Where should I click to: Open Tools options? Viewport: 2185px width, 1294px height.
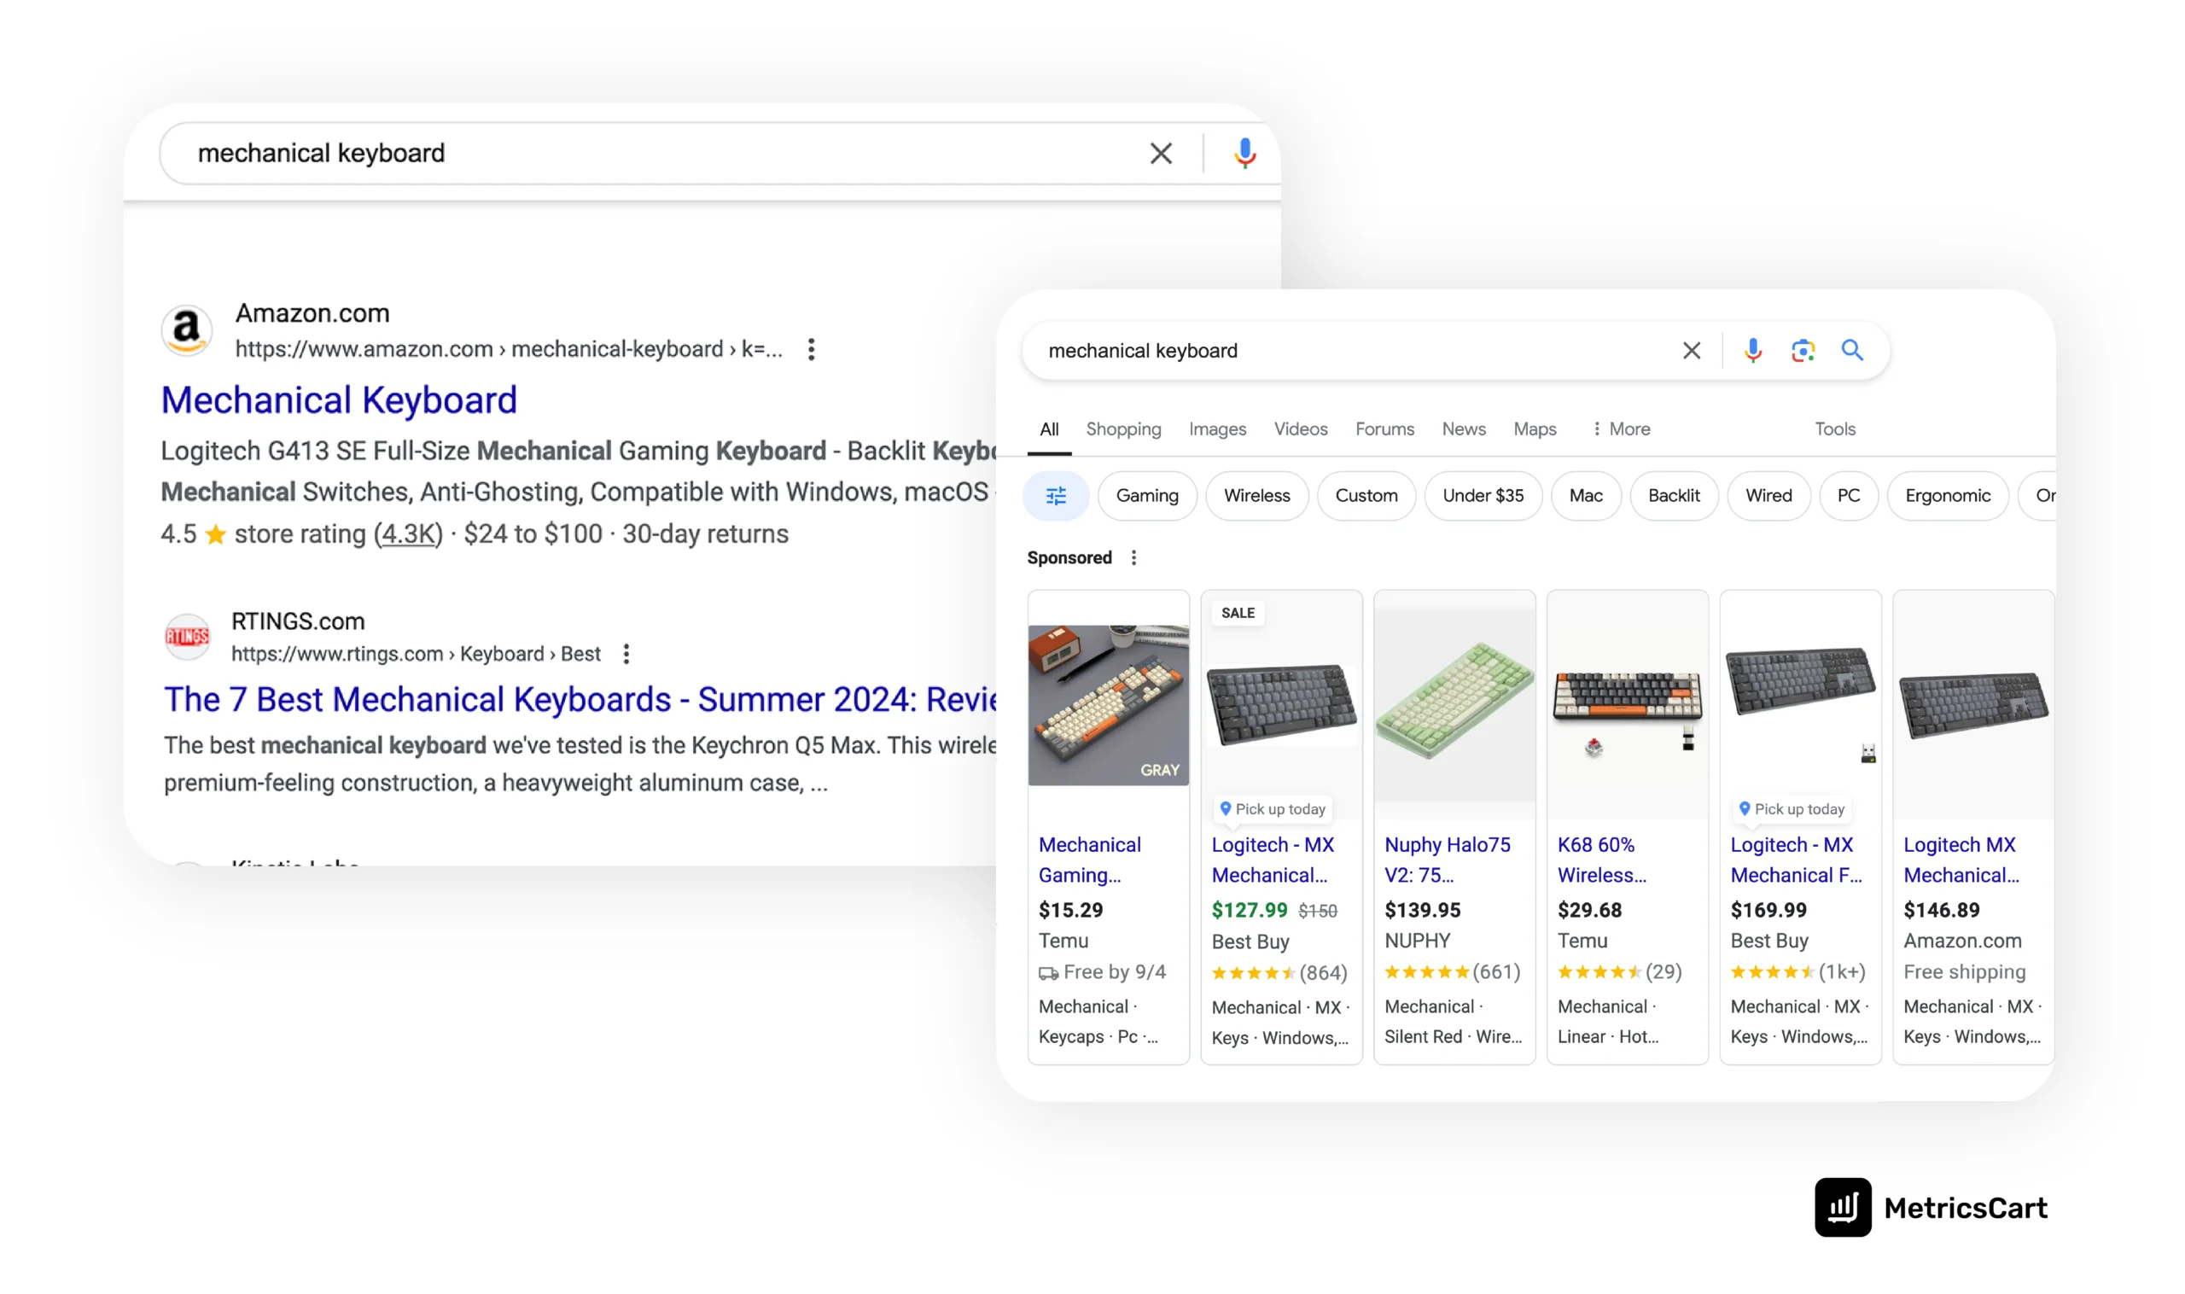(1834, 429)
